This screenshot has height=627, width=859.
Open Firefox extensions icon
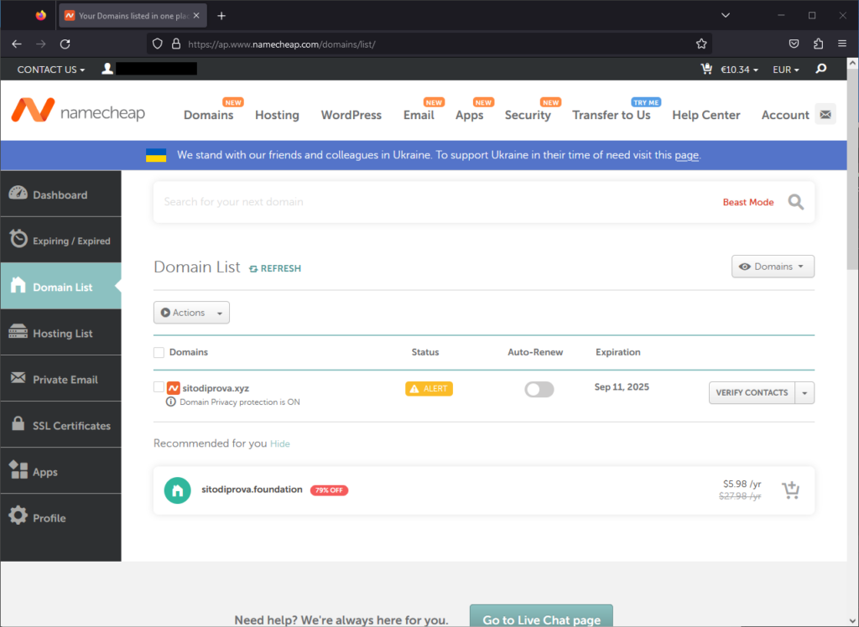[818, 44]
